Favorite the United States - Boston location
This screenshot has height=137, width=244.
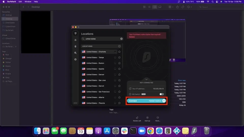click(x=119, y=63)
